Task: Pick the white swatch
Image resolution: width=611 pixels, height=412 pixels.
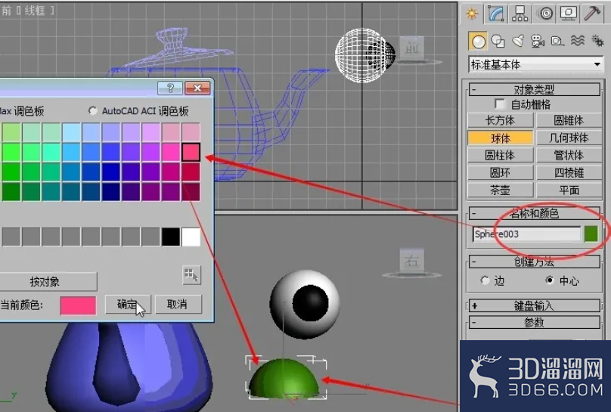Action: point(191,237)
